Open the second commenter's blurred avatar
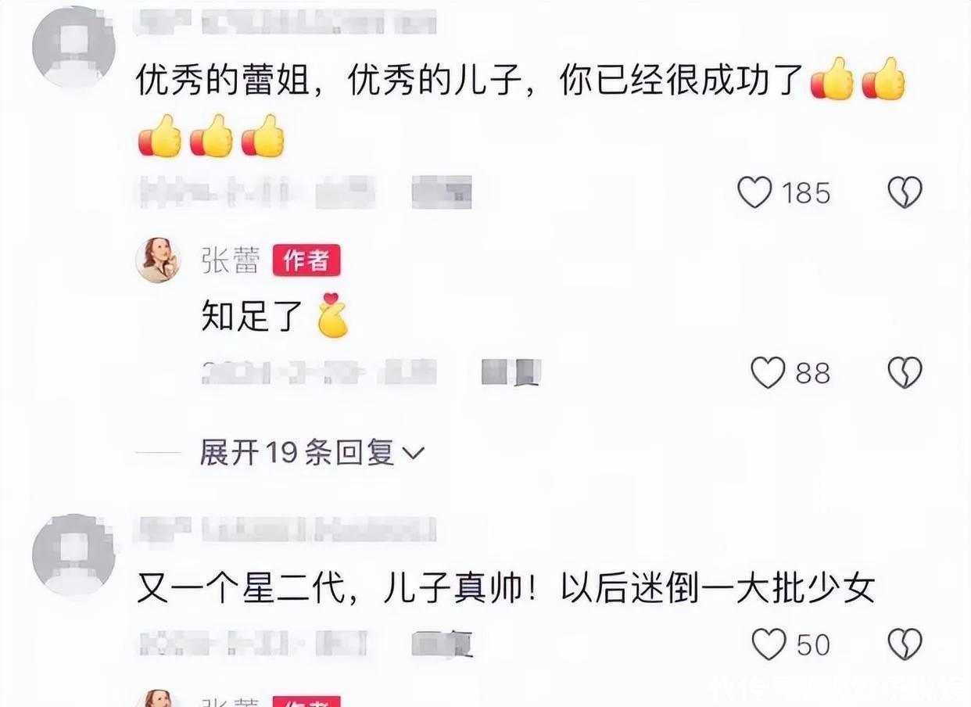The image size is (971, 707). click(x=73, y=554)
